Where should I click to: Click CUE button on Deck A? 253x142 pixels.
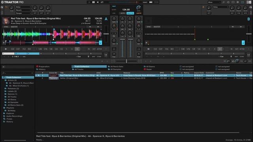(12, 49)
